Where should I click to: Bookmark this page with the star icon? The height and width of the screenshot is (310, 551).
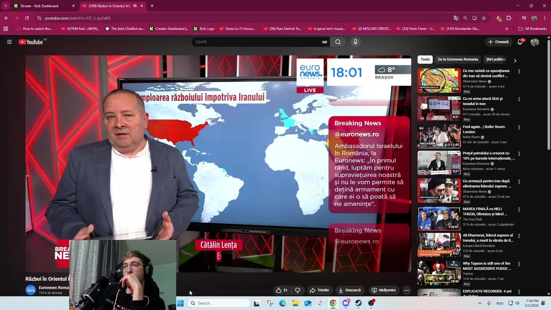pos(484,18)
